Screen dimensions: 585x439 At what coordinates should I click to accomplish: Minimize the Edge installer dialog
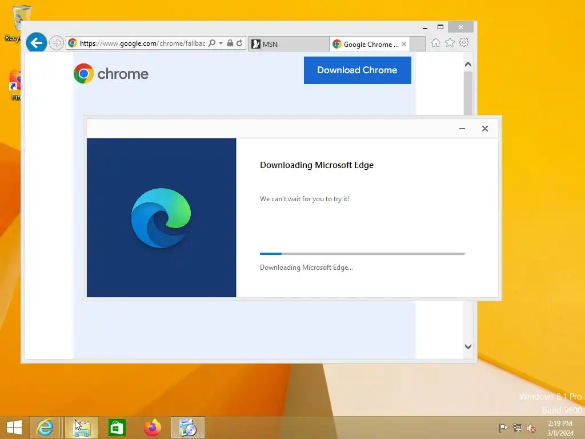click(x=462, y=129)
